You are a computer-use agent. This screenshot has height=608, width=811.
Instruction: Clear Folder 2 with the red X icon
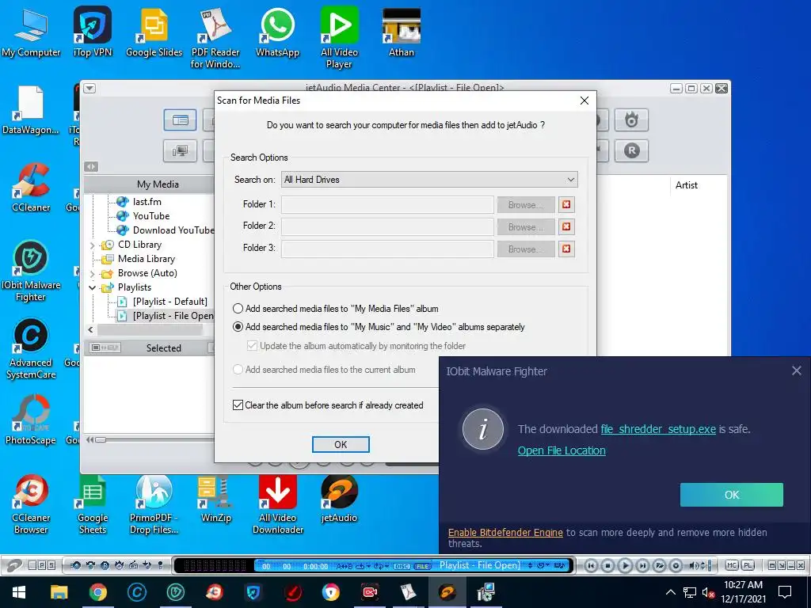(566, 227)
